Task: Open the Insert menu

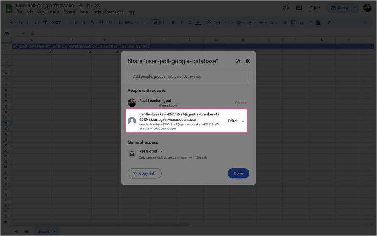Action: coord(54,12)
